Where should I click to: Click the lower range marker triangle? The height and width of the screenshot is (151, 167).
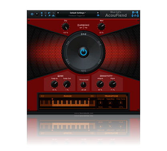click(x=53, y=99)
